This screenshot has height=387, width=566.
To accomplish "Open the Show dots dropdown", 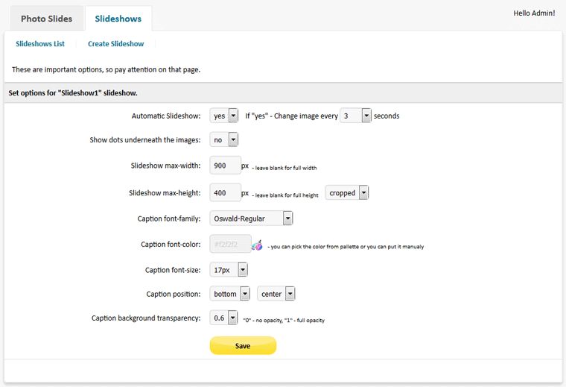I will coord(224,139).
